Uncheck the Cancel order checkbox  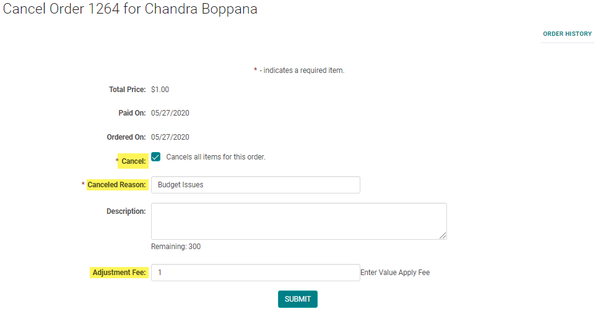(156, 157)
